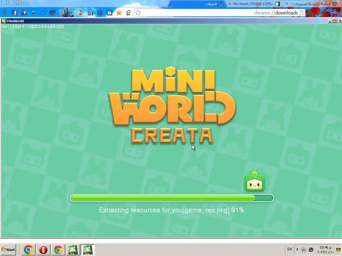
Task: Open the colorful play-triangle bookmark
Action: point(80,13)
